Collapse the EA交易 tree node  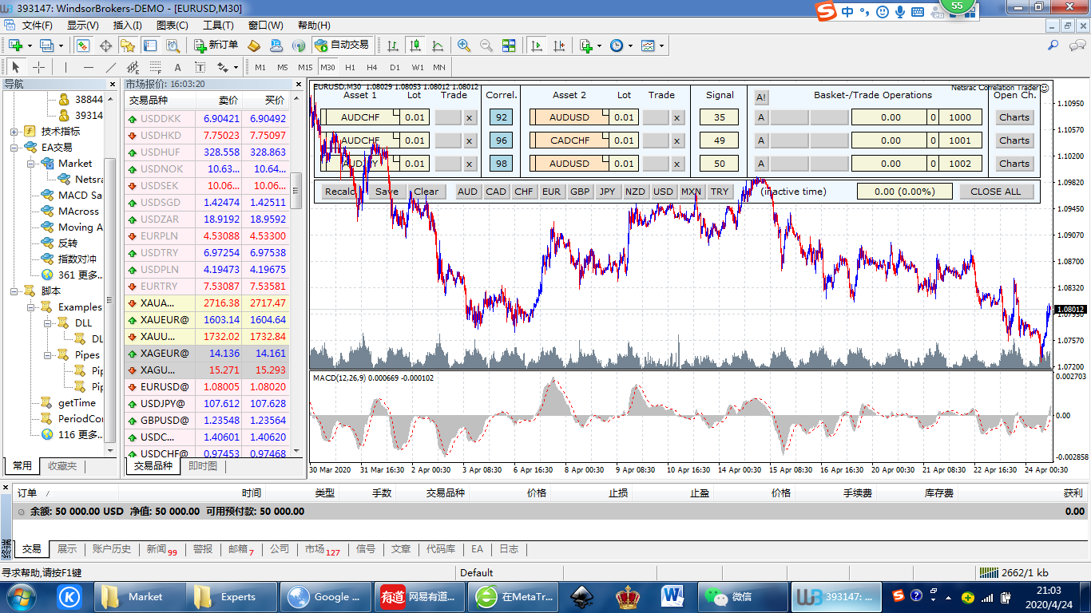tap(14, 147)
